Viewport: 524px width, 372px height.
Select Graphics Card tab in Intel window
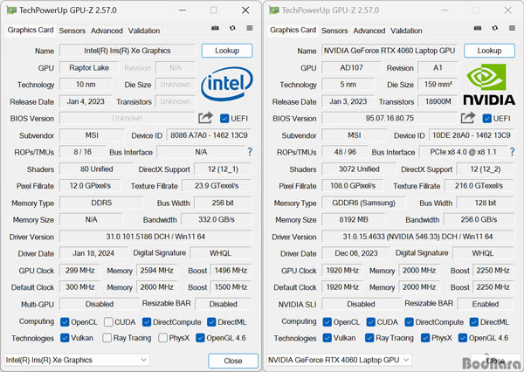pos(31,30)
